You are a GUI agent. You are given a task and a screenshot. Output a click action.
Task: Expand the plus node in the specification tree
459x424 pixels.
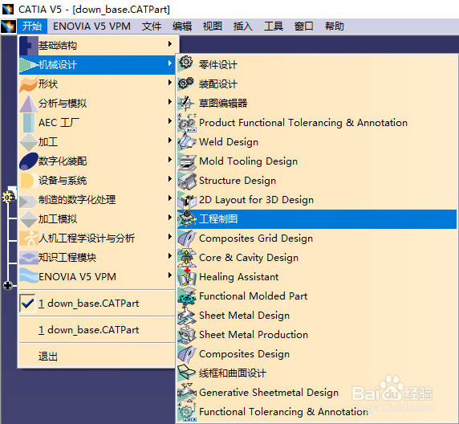7,285
